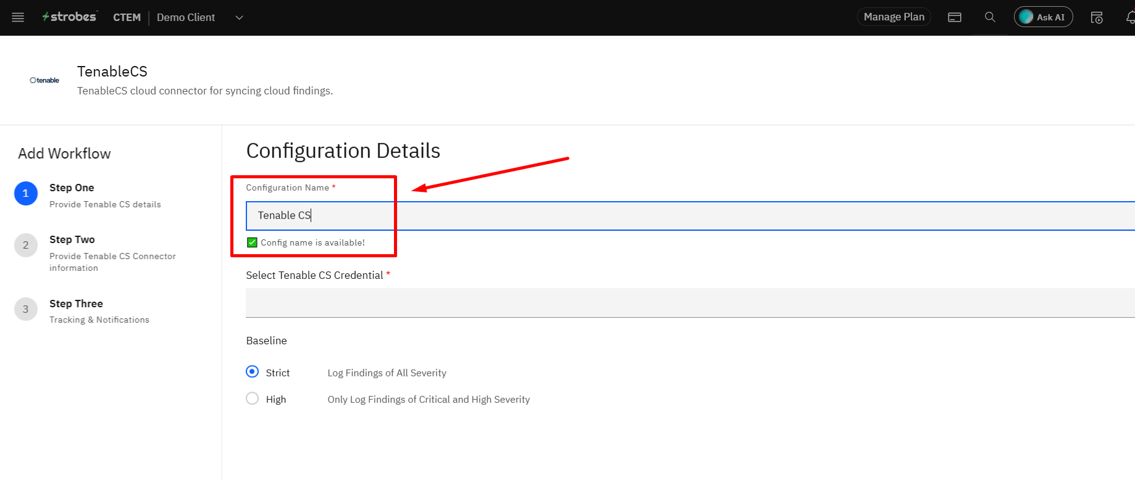This screenshot has height=480, width=1135.
Task: Open the Select Tenable CS Credential dropdown
Action: 690,303
